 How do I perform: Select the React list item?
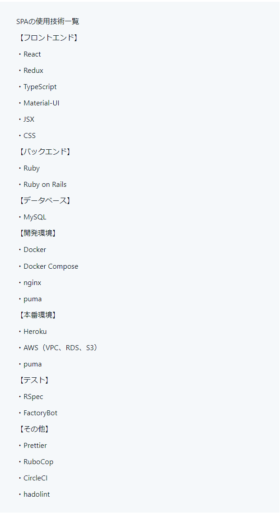(32, 54)
